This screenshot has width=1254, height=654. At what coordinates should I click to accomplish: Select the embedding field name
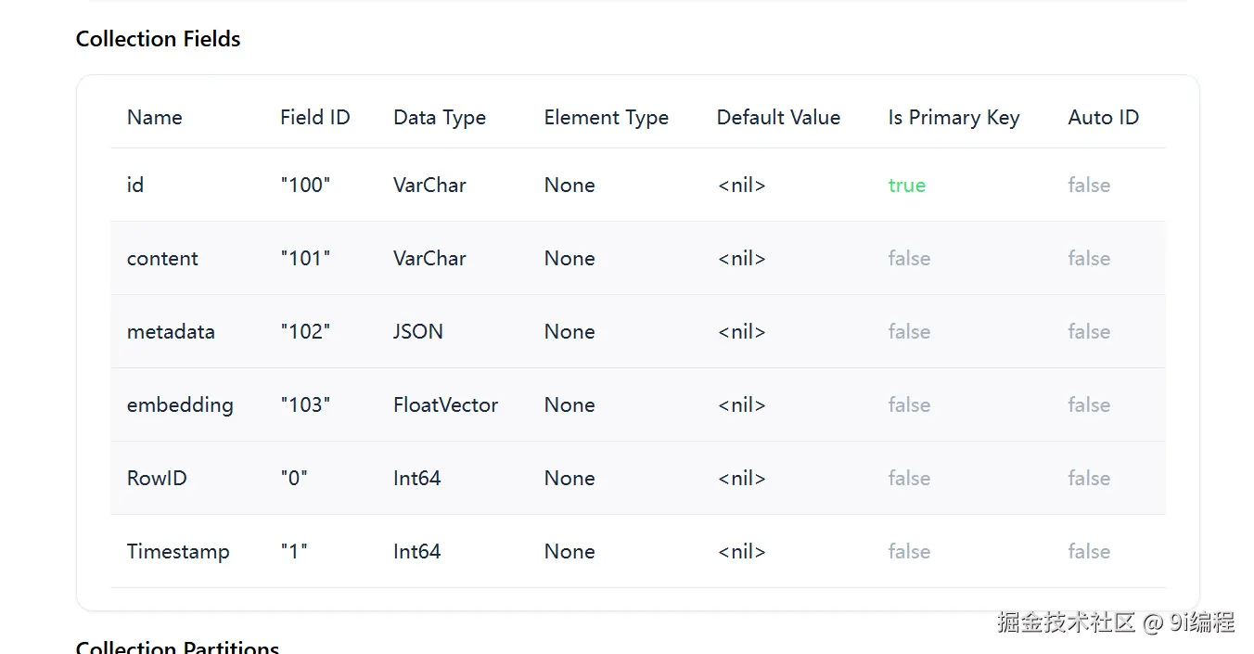coord(180,404)
